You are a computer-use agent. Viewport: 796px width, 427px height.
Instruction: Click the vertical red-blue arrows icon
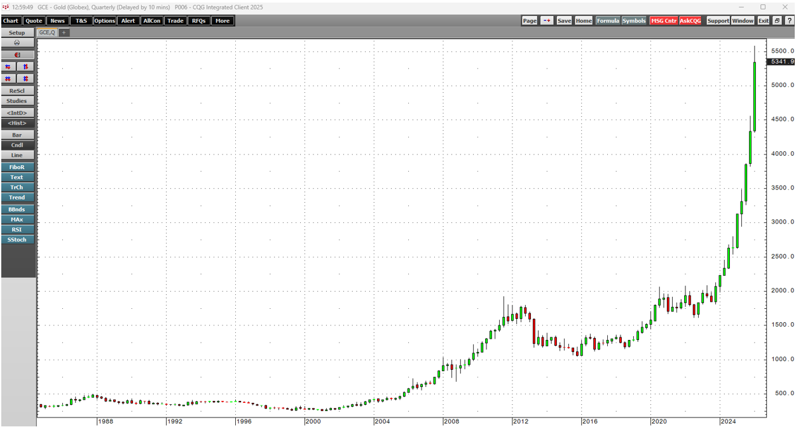25,67
